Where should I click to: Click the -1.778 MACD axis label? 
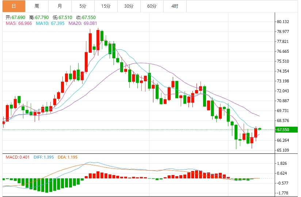click(x=283, y=193)
